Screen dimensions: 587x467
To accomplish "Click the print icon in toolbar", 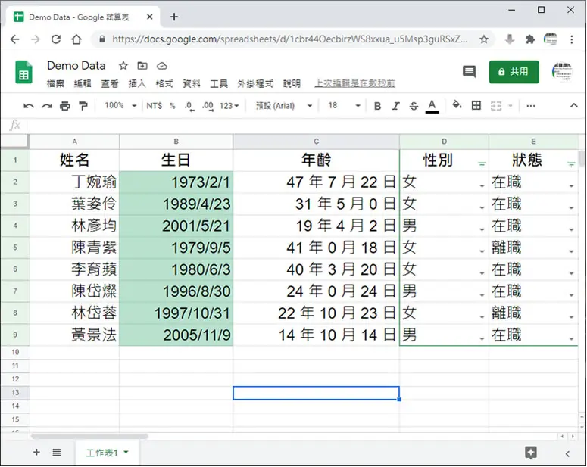I will (x=65, y=106).
